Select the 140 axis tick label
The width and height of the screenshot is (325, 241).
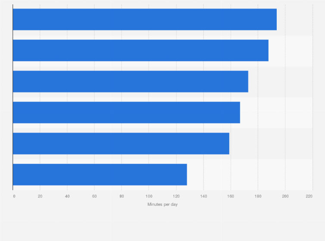click(x=203, y=196)
